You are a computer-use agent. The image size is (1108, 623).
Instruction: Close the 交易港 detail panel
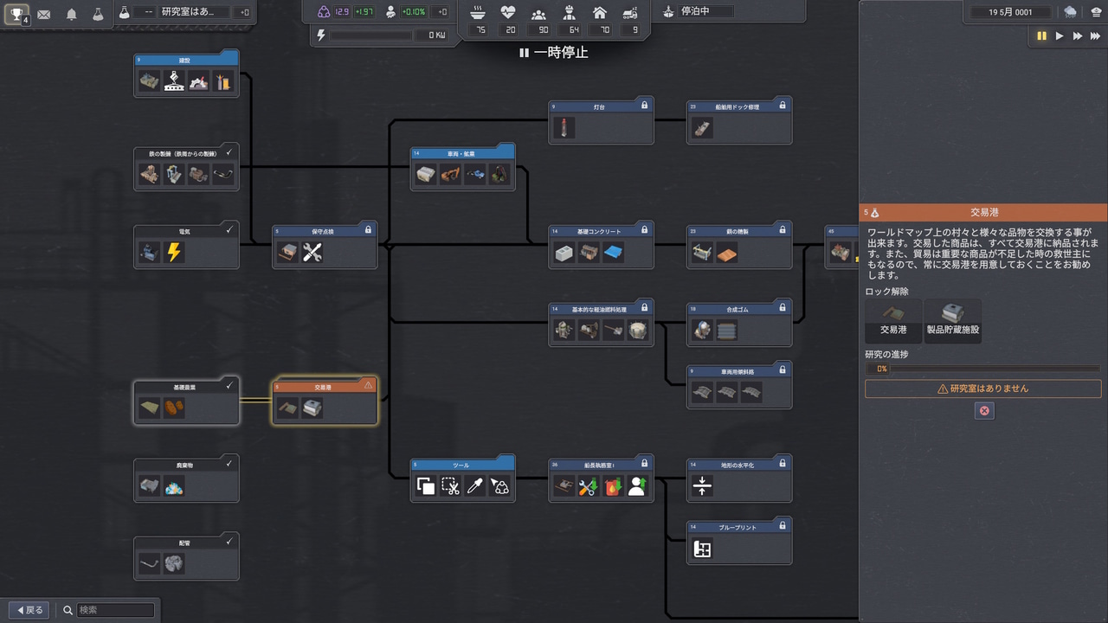pos(983,411)
